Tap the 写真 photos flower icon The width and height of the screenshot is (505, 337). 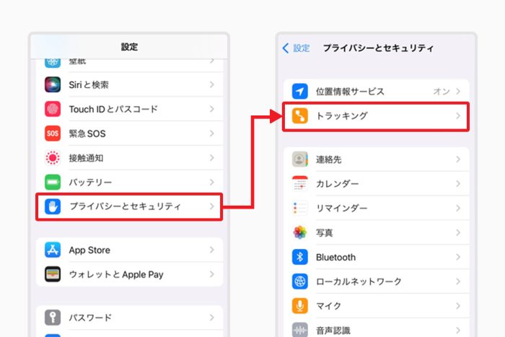point(300,233)
